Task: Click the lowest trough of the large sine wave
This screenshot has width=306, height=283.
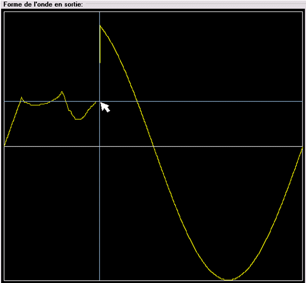Action: click(228, 280)
